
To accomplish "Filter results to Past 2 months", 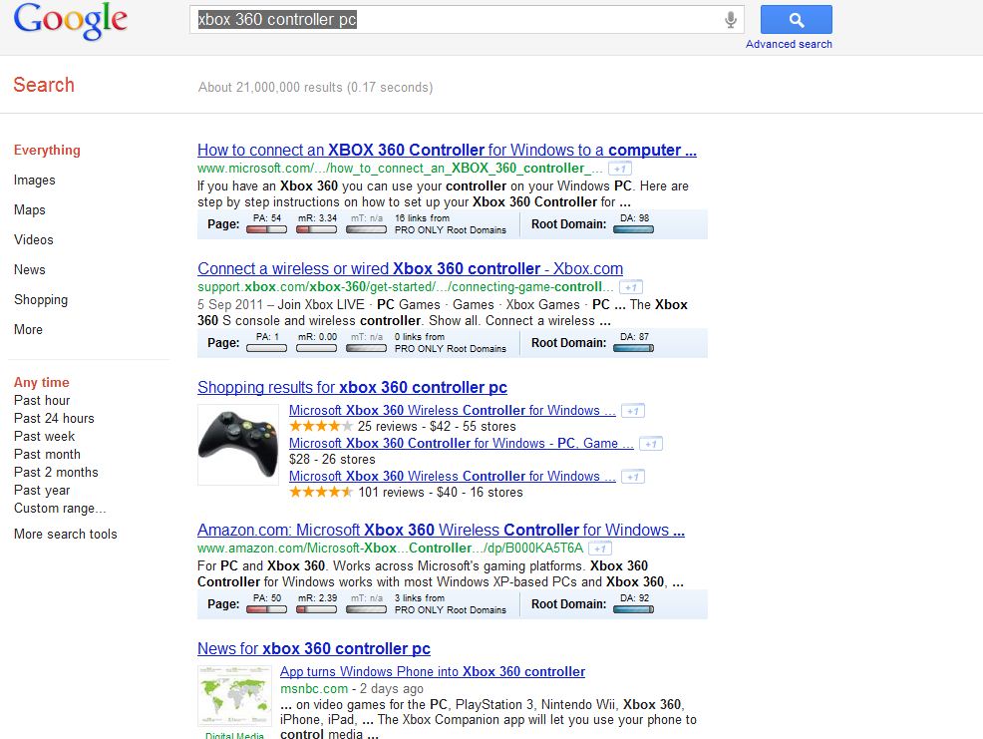I will pyautogui.click(x=56, y=473).
